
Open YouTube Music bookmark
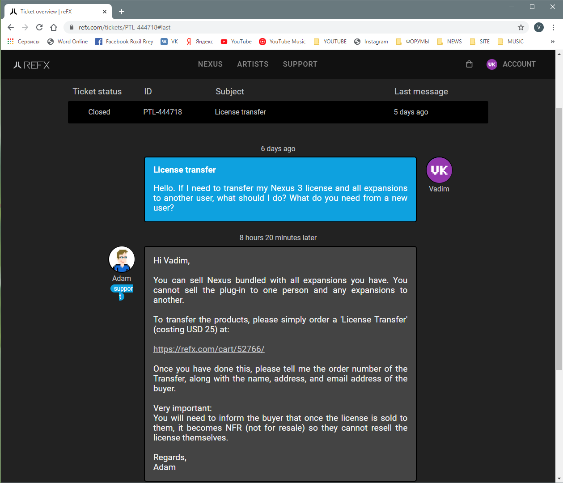[x=282, y=42]
